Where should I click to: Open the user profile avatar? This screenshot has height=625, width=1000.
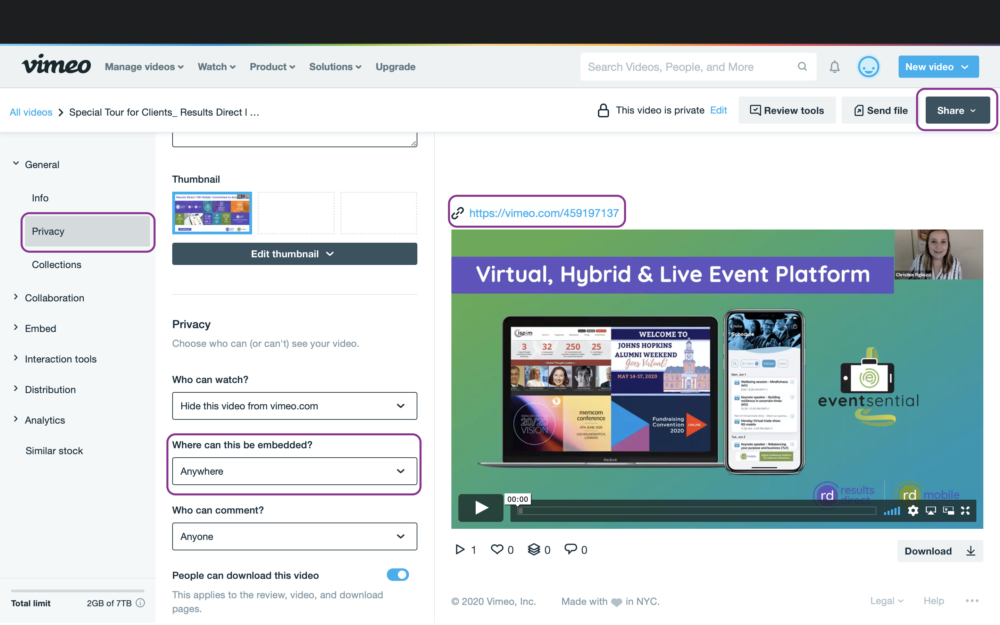[x=868, y=67]
